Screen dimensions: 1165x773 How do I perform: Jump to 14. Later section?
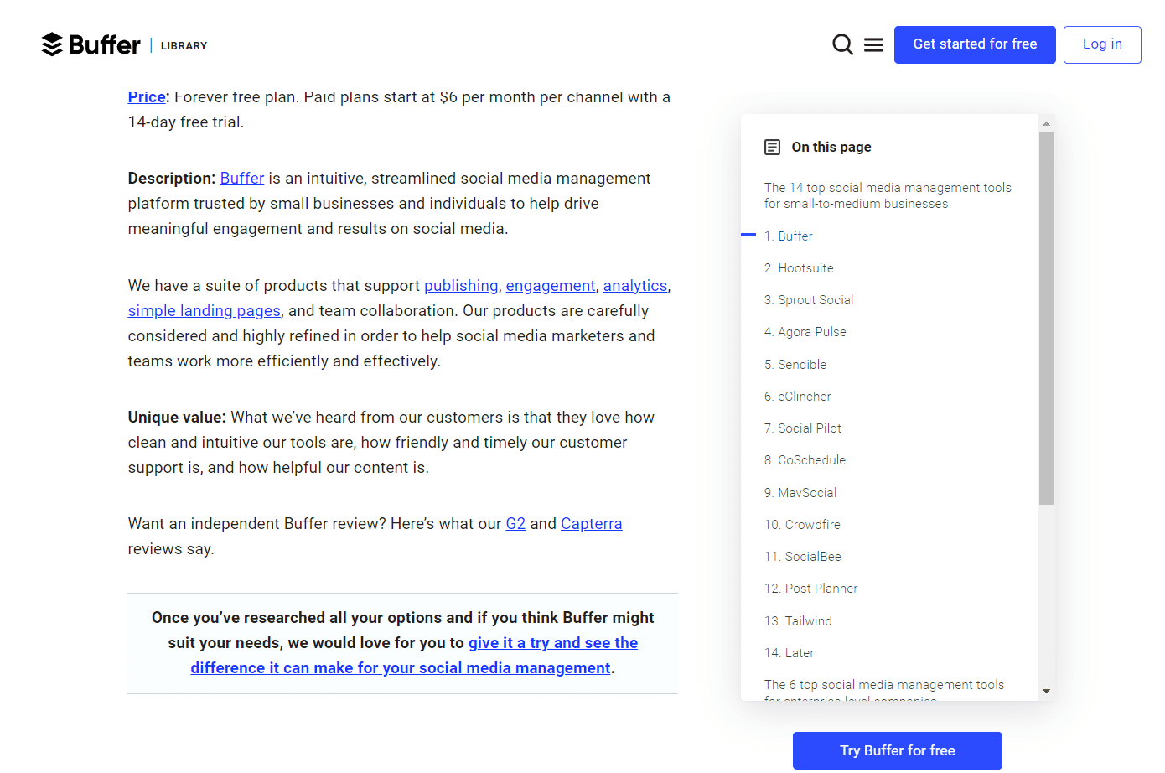click(x=790, y=653)
